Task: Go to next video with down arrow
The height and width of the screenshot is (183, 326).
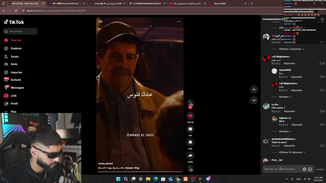Action: click(254, 100)
